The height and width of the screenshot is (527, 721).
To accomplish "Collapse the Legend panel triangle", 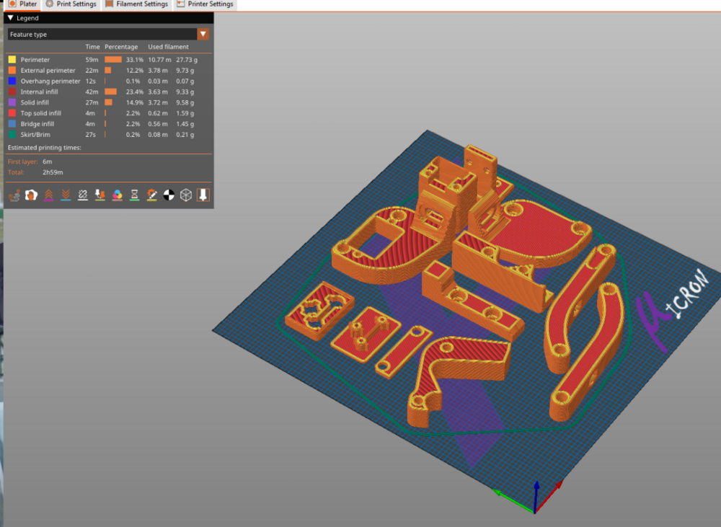I will pos(11,18).
